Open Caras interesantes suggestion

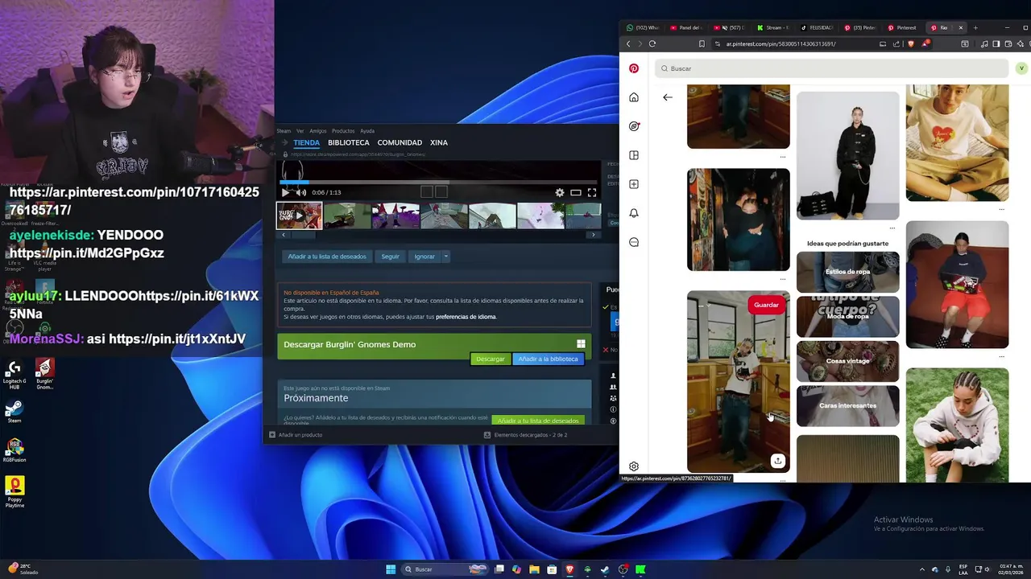848,405
